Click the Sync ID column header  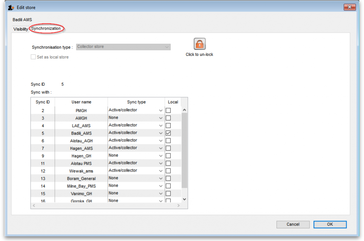(43, 102)
